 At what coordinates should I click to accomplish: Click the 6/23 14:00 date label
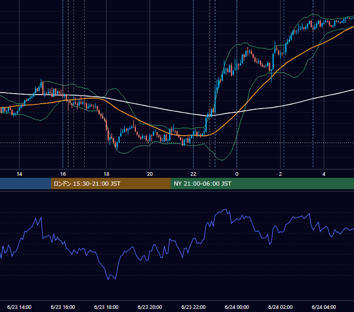(x=19, y=307)
